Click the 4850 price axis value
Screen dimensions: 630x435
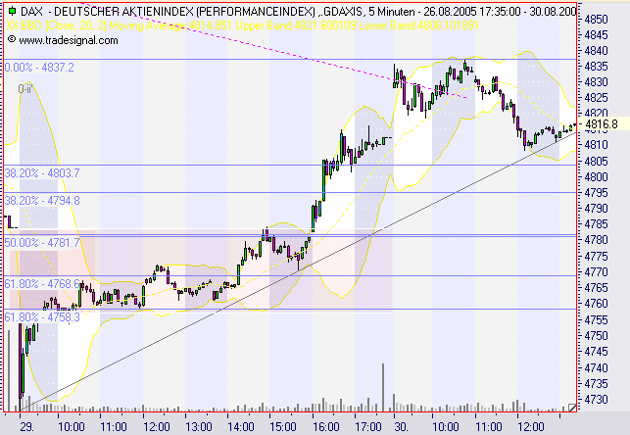[x=597, y=19]
